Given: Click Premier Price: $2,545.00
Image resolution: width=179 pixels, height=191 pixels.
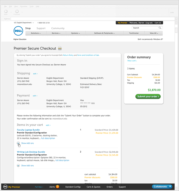Looking at the screenshot, I should [107, 155].
